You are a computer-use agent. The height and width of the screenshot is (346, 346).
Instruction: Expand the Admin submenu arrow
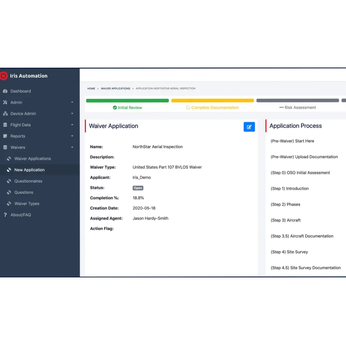click(x=72, y=102)
